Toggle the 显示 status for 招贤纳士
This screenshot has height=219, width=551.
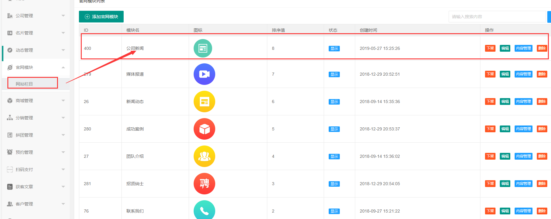pos(334,184)
